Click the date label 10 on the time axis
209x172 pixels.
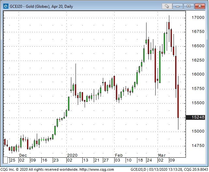(129, 160)
